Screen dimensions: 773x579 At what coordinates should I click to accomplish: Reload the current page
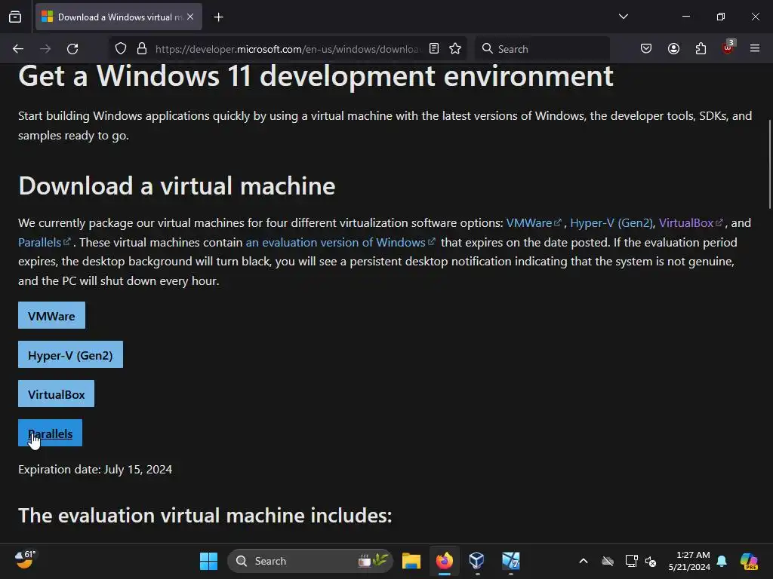[x=72, y=49]
